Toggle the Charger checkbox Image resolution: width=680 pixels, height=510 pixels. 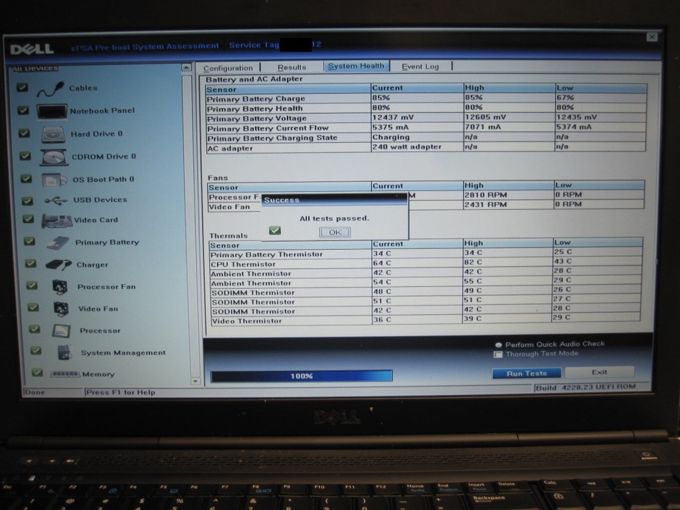tap(31, 263)
